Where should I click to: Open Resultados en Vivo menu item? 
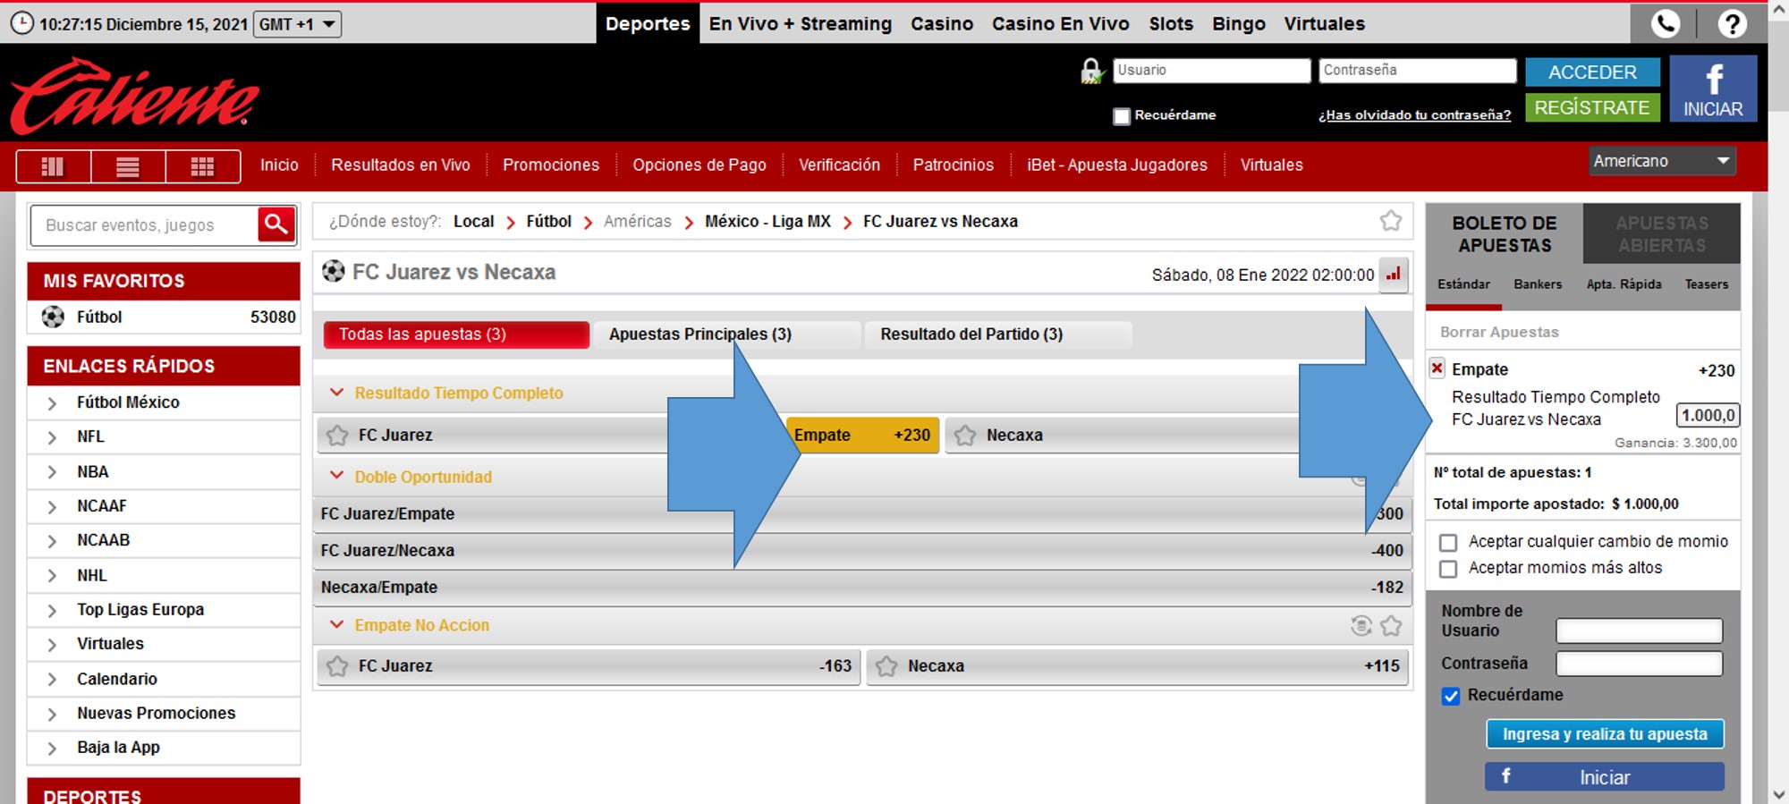tap(401, 165)
